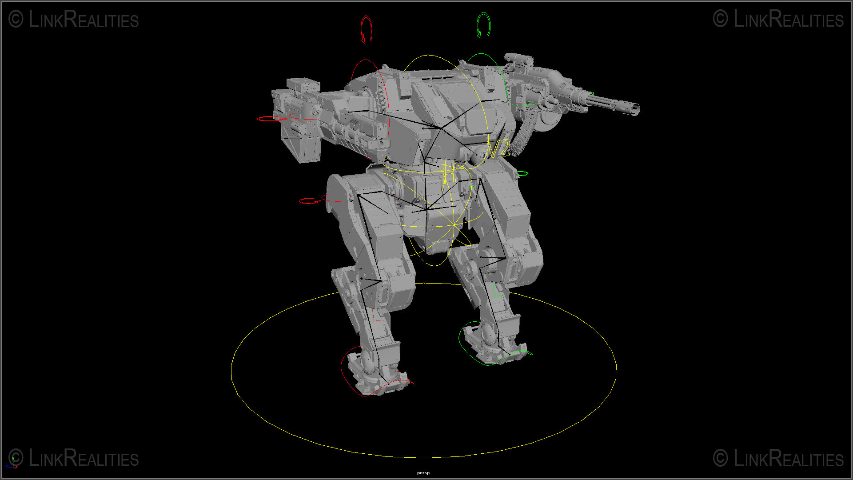Screen dimensions: 853x480
Task: Click the Y axis on the viewport axis gizmo
Action: click(13, 459)
